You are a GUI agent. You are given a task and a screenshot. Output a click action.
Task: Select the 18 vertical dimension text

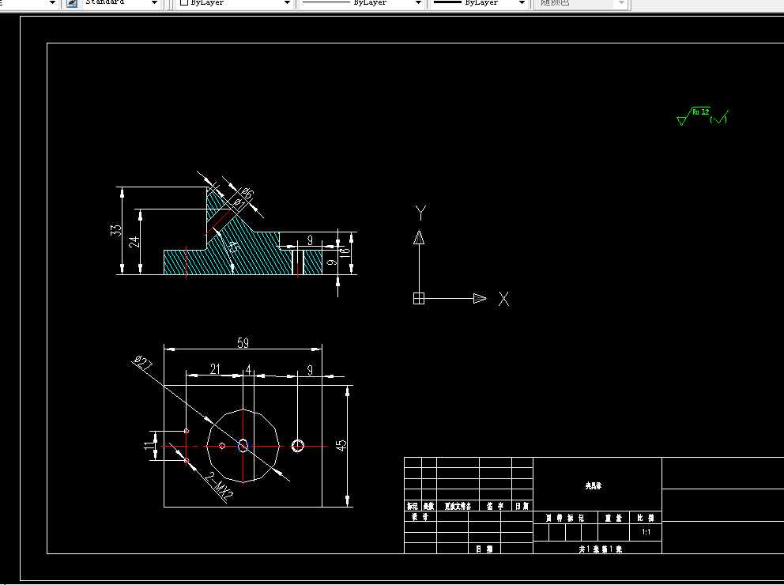[345, 253]
